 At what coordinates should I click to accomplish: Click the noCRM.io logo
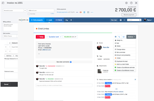[23, 20]
